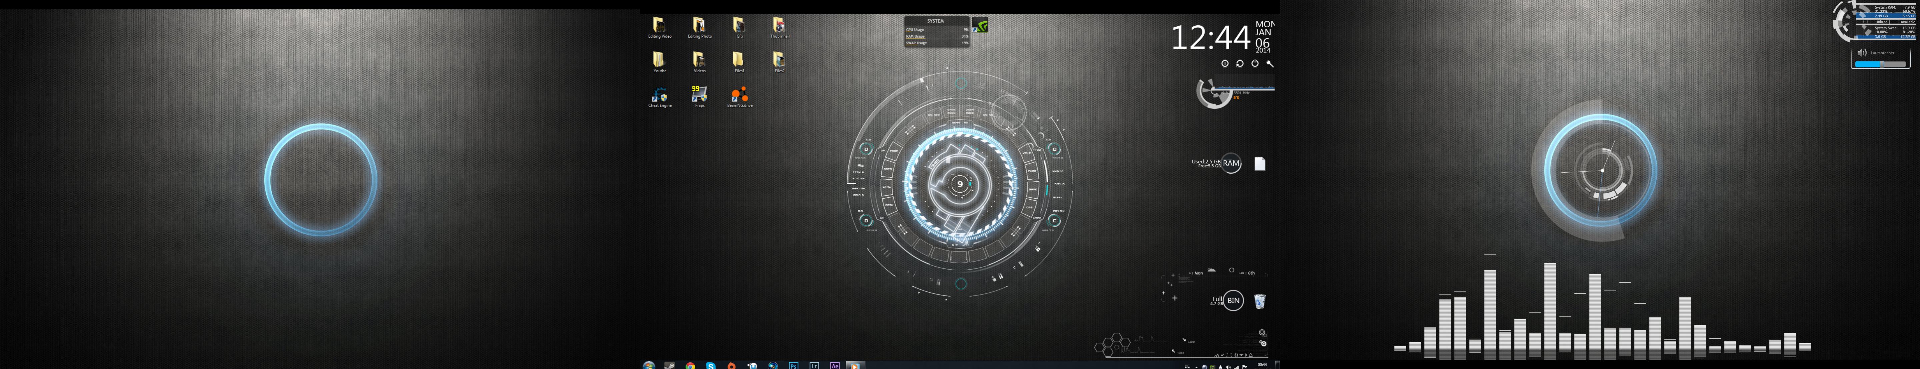Open the Recycle Bin icon
The width and height of the screenshot is (1920, 369).
1260,301
